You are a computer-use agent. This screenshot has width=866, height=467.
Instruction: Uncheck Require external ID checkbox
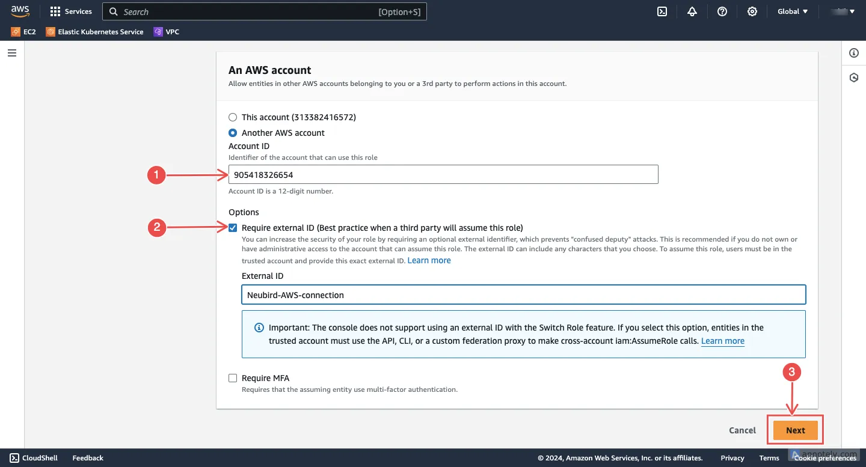tap(233, 228)
